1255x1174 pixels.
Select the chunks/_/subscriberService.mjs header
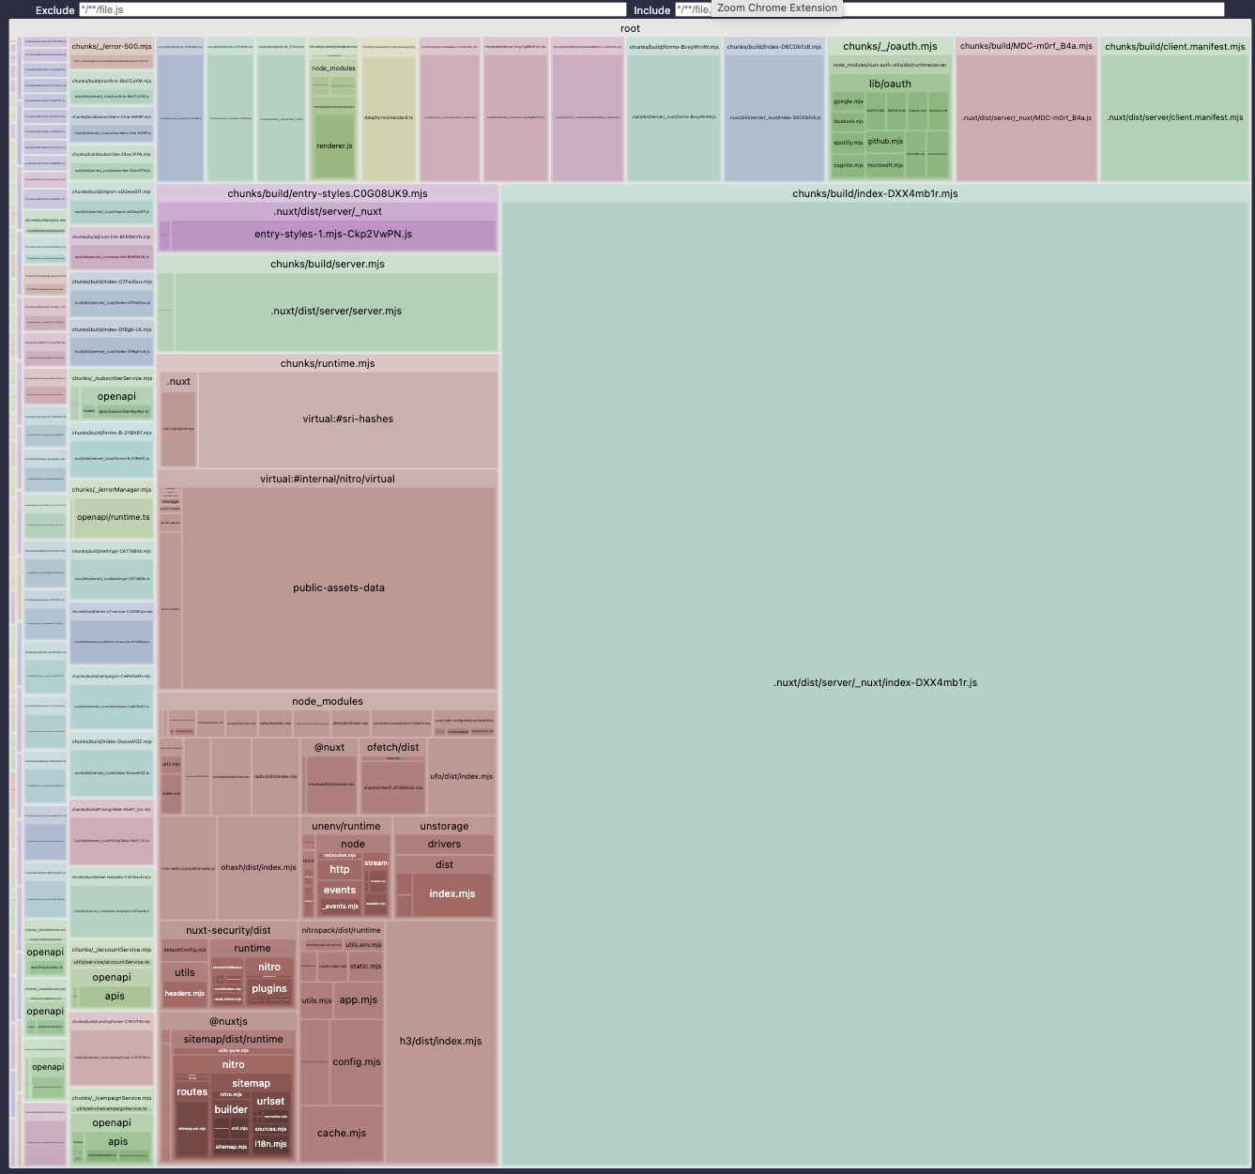(112, 379)
